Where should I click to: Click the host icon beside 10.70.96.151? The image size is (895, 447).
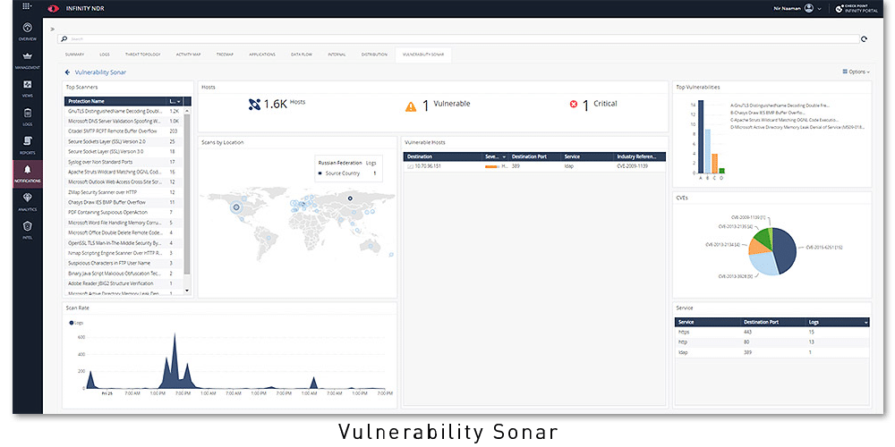410,166
